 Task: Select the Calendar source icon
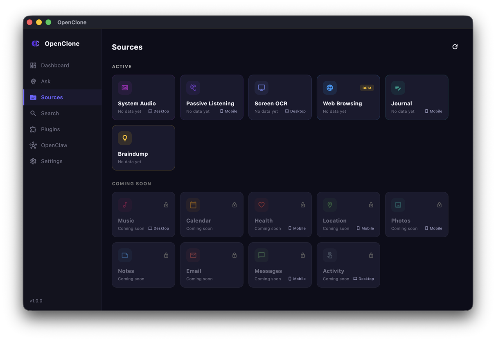tap(193, 205)
